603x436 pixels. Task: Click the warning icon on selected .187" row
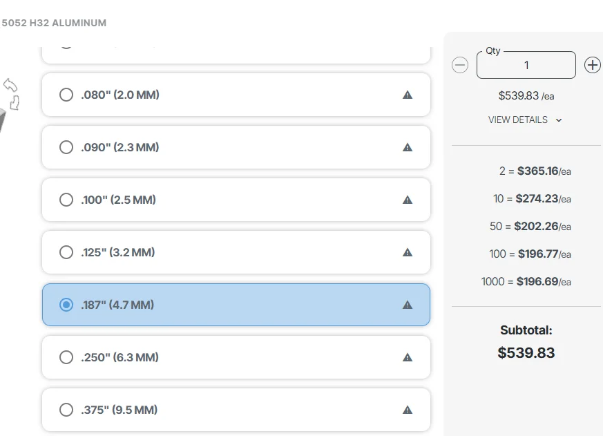408,305
